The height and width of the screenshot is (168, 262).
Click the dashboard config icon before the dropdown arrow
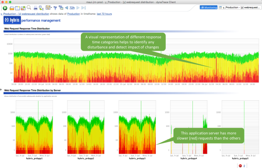tap(48, 7)
